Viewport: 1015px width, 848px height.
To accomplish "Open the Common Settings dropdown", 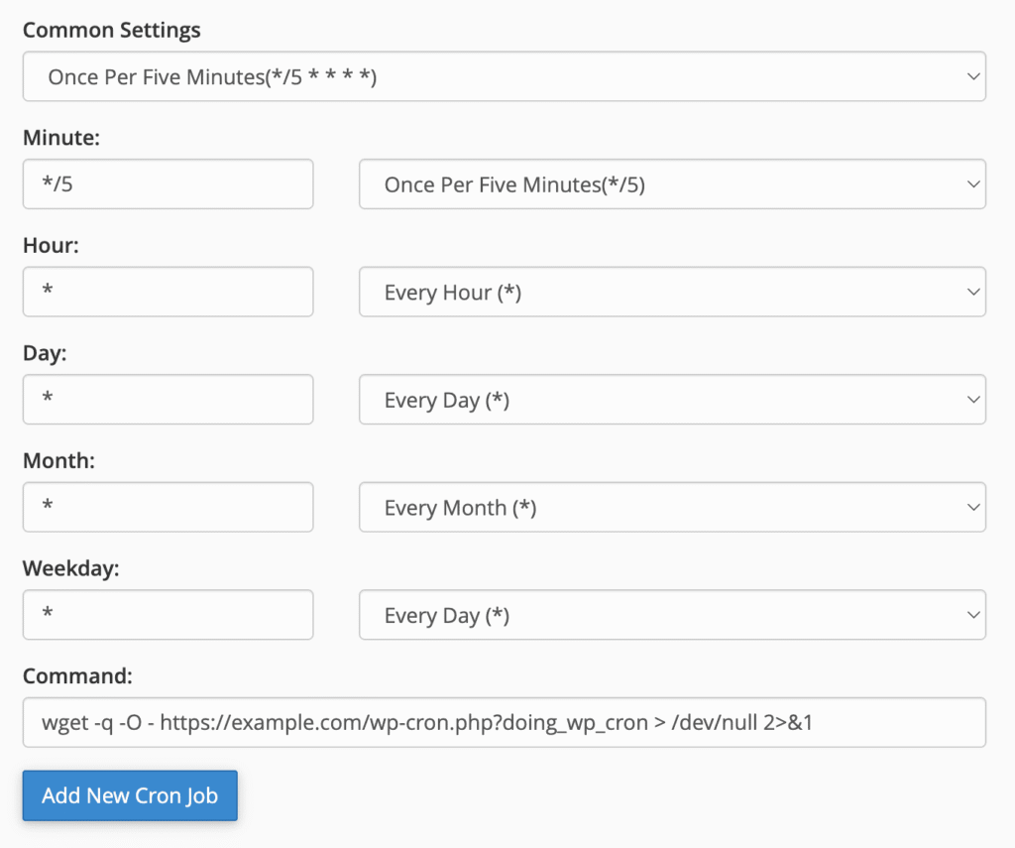I will pyautogui.click(x=504, y=76).
